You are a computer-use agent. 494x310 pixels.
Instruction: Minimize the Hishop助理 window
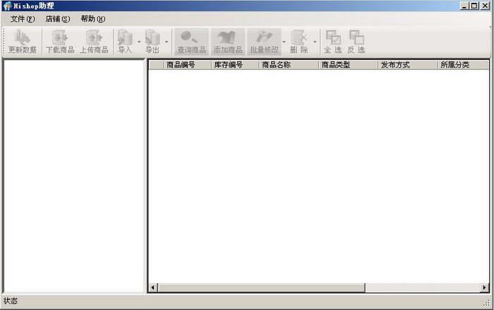[x=464, y=6]
